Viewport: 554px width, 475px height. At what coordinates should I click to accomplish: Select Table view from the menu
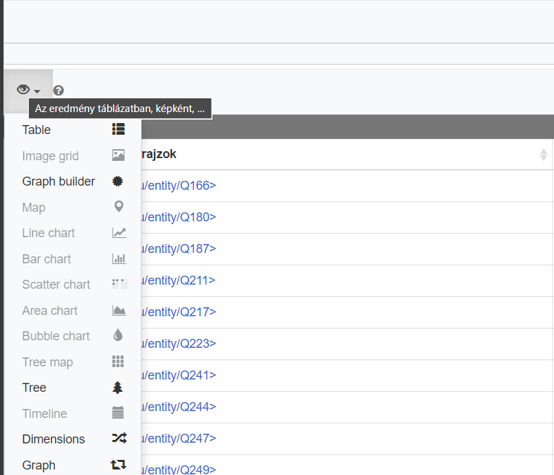click(36, 130)
